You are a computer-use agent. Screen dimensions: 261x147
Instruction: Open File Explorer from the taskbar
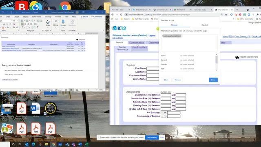[46, 144]
